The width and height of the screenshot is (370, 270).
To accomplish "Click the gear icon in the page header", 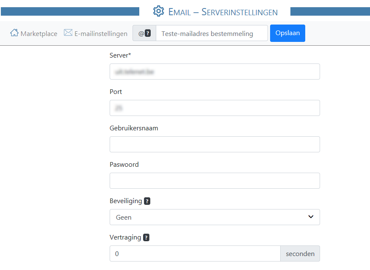I will pyautogui.click(x=158, y=11).
